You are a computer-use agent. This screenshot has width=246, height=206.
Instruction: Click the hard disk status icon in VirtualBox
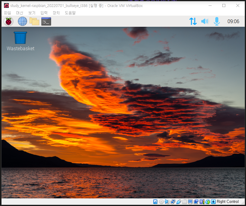(x=155, y=201)
